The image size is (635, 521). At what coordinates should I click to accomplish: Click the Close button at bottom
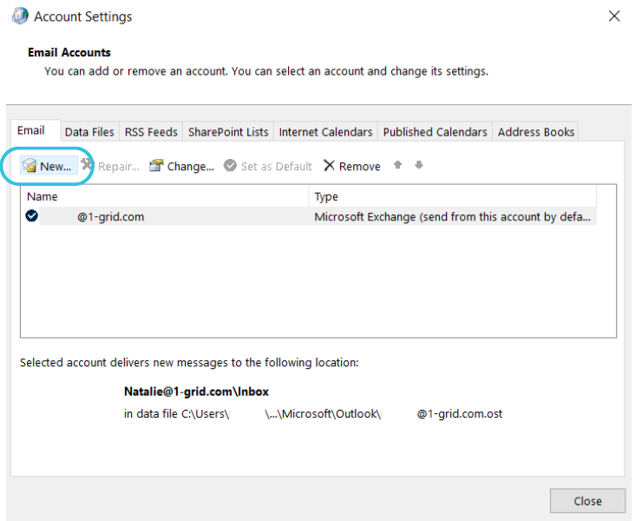[587, 501]
